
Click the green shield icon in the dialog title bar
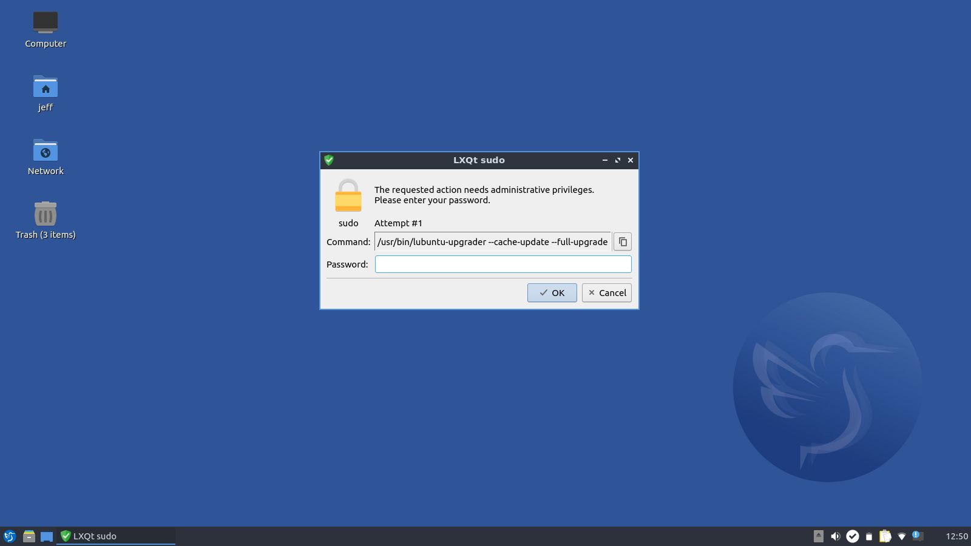[x=329, y=160]
